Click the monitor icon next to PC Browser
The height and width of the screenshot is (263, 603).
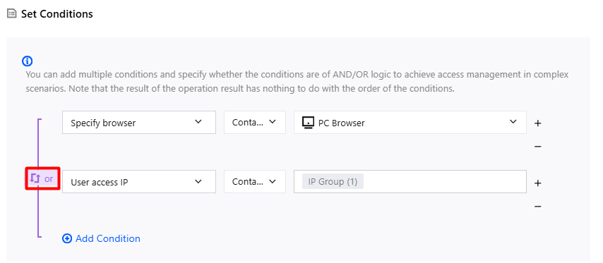(x=308, y=123)
